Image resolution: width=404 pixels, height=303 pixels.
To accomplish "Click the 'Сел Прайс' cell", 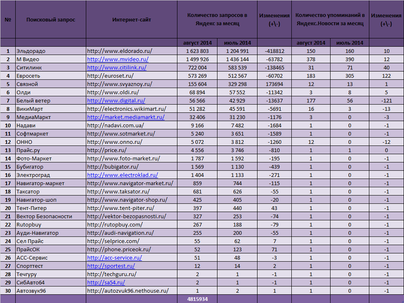I will [x=51, y=241].
